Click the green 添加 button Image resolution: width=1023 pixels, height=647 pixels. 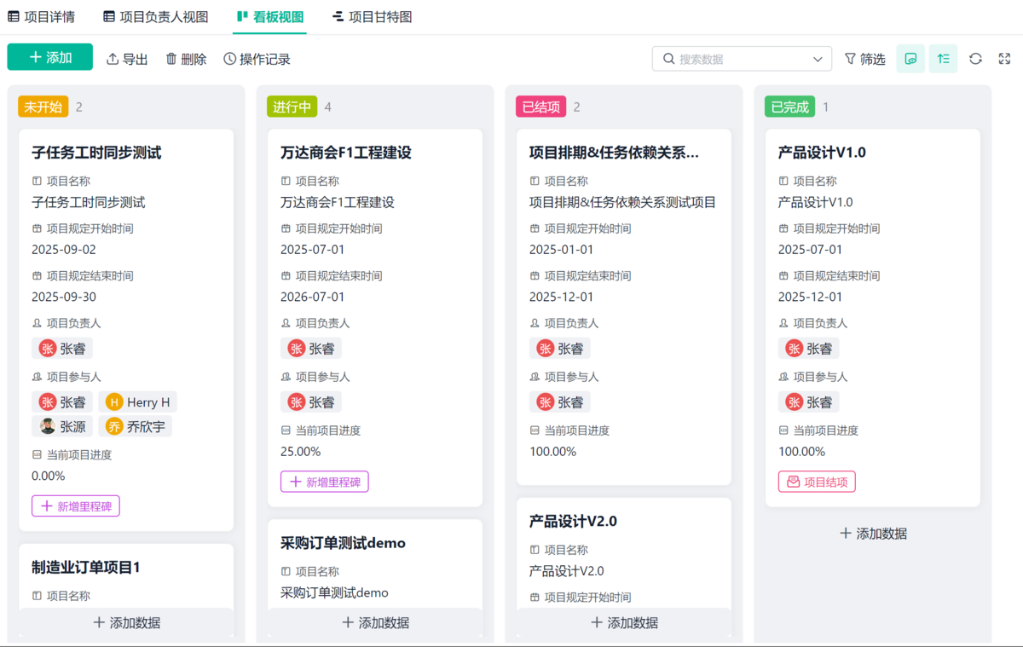(x=50, y=57)
